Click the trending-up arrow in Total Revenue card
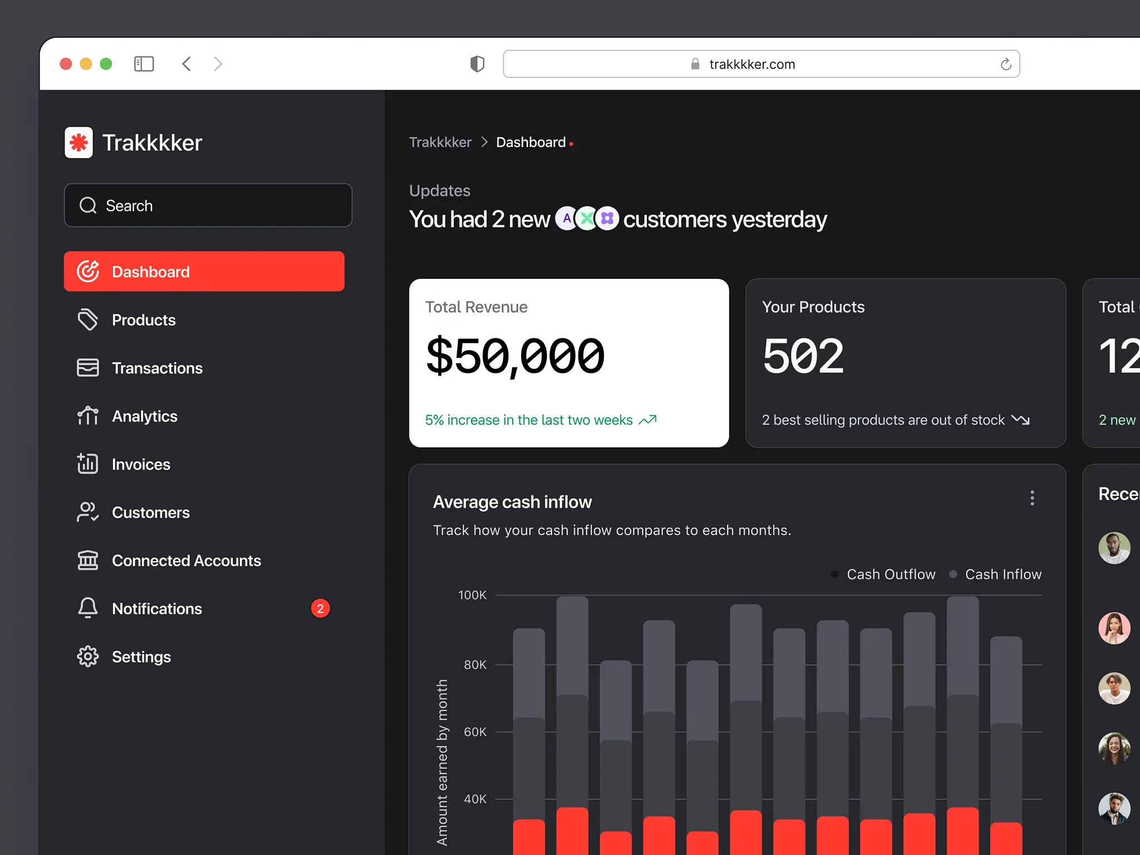This screenshot has height=855, width=1140. click(x=648, y=420)
